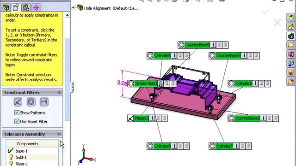This screenshot has width=296, height=166.
Task: Select the Cylinder7 constraint label
Action: (224, 146)
